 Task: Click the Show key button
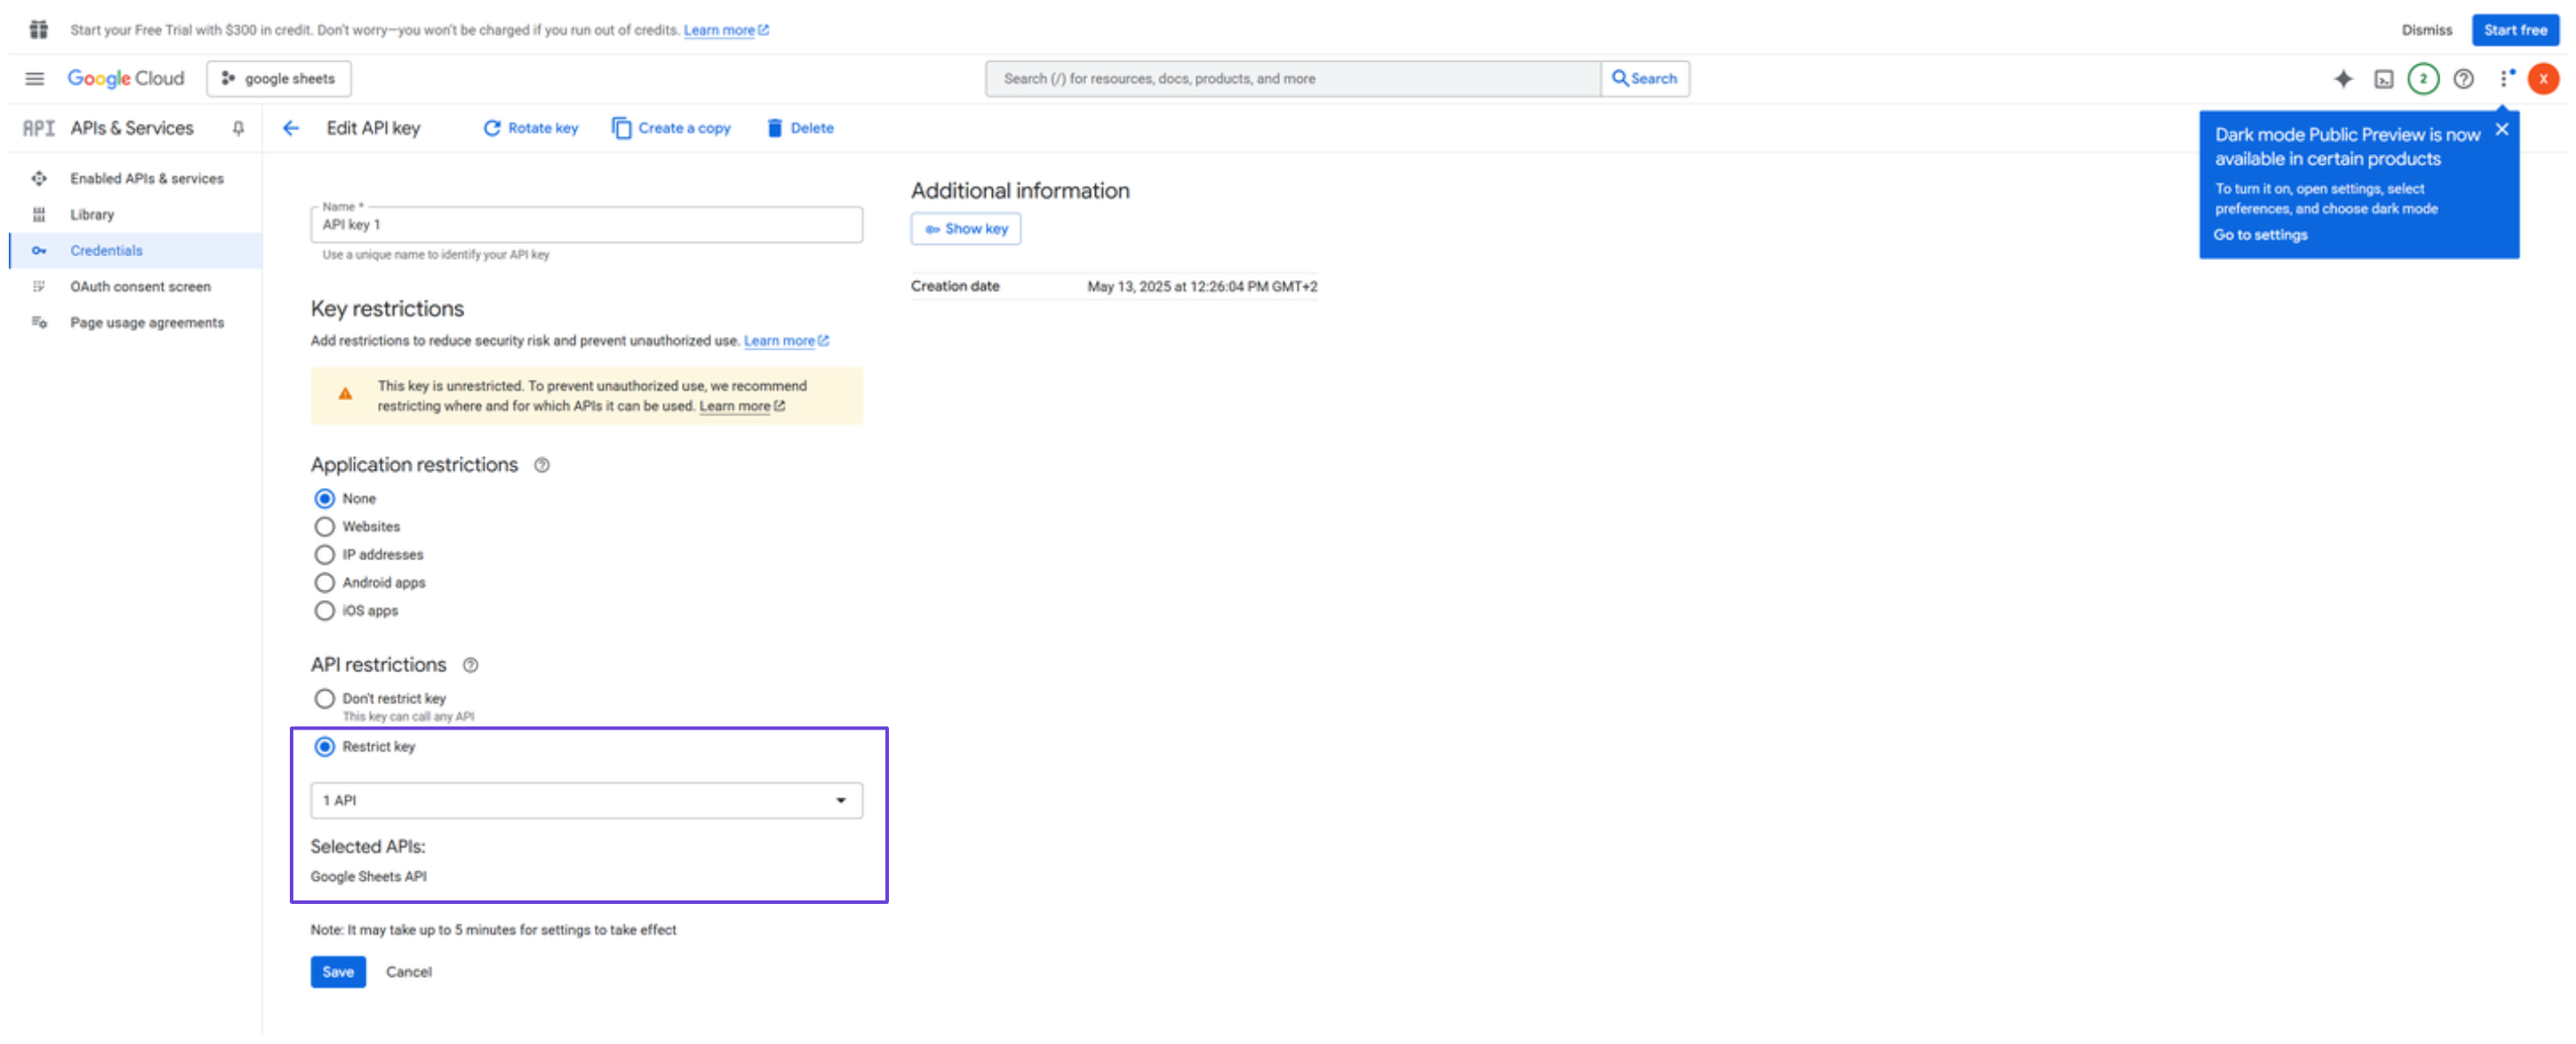965,229
